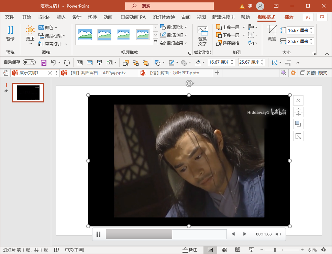Toggle the 多窗口模式 multi-window mode

pyautogui.click(x=313, y=73)
